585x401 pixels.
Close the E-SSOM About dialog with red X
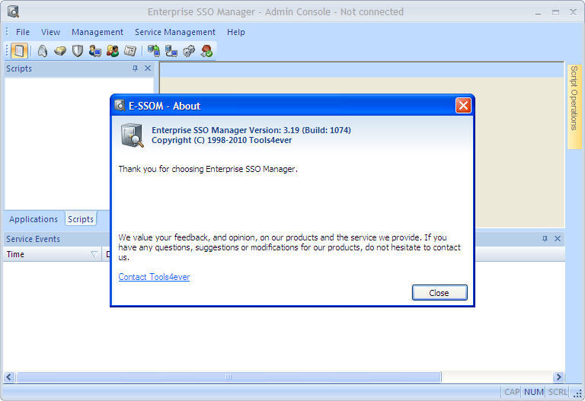[463, 106]
